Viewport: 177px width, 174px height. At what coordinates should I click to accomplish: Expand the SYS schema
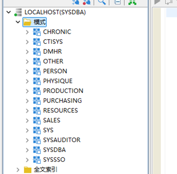27,130
